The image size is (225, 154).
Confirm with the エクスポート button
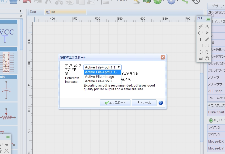click(x=115, y=103)
